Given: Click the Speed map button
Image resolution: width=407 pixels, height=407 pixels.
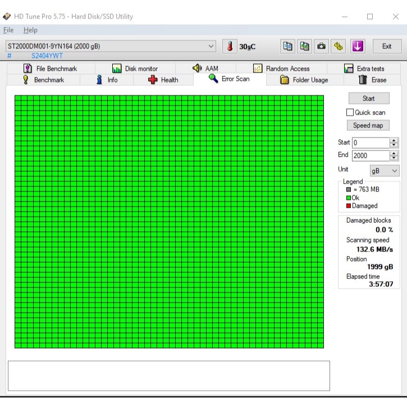Looking at the screenshot, I should coord(368,126).
